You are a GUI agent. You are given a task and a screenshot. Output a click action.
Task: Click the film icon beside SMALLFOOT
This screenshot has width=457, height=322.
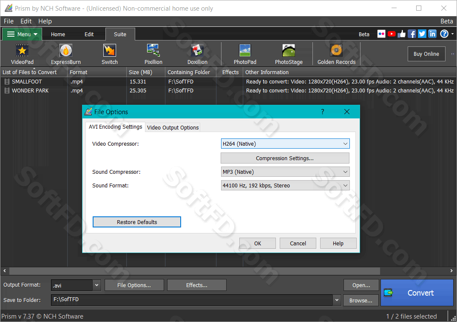7,81
